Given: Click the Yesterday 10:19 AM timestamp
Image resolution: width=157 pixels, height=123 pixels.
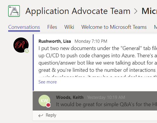Looking at the screenshot, I should click(x=106, y=97).
